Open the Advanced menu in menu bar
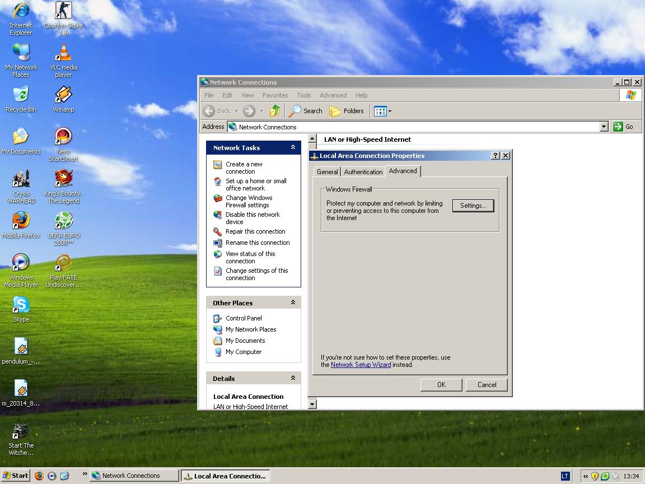This screenshot has height=484, width=645. click(x=333, y=95)
